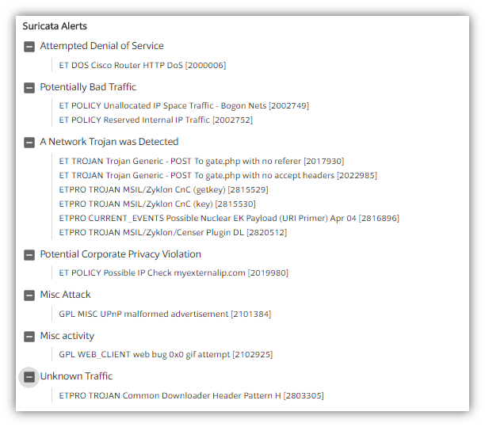Collapse the Potentially Bad Traffic group
The image size is (485, 427).
(29, 88)
